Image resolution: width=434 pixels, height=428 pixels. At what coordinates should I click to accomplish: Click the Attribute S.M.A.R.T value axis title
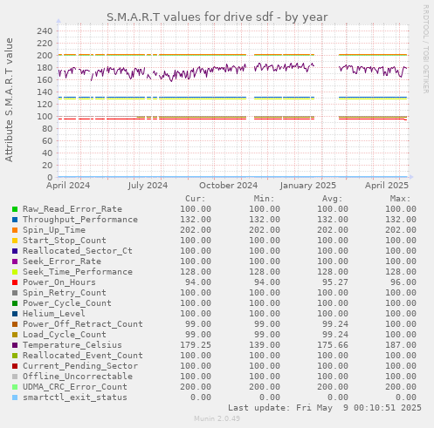pos(9,99)
